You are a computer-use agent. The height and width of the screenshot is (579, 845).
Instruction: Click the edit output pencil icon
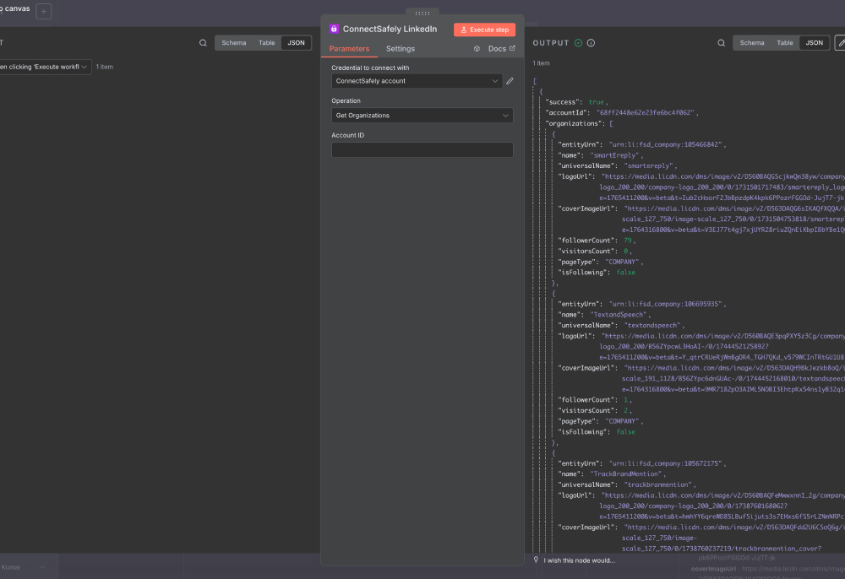pos(840,43)
